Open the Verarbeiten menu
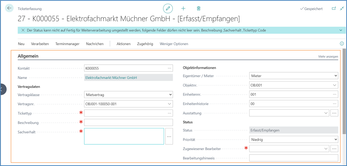Image resolution: width=347 pixels, height=166 pixels. tap(40, 44)
